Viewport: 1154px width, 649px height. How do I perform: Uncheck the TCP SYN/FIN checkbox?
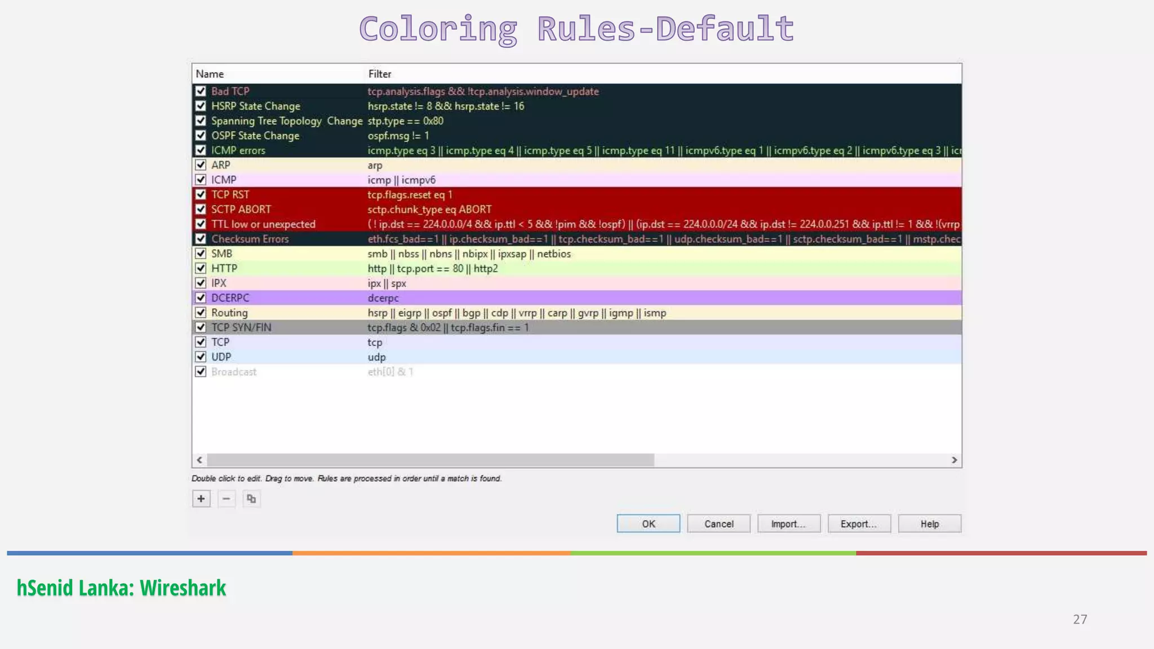[x=201, y=327]
